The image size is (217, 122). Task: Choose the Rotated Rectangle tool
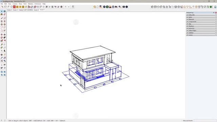click(x=4, y=21)
